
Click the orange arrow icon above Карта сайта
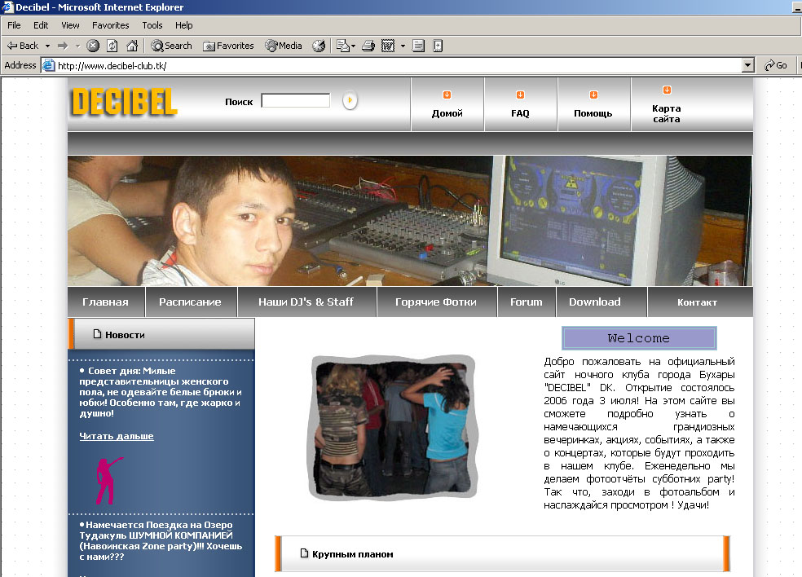667,90
